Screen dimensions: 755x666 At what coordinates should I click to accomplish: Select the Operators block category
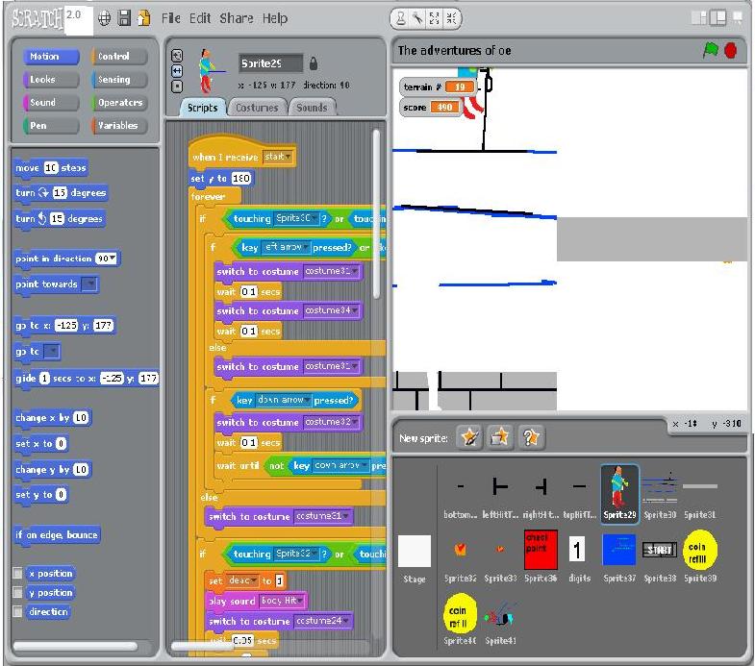[x=119, y=103]
